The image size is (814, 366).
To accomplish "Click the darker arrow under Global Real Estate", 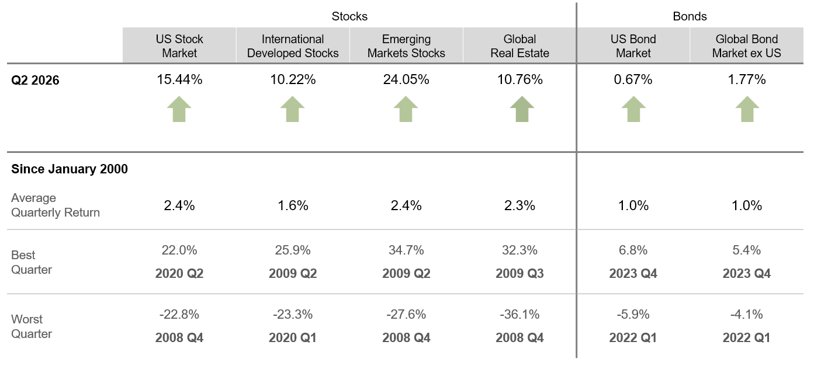I will [519, 109].
